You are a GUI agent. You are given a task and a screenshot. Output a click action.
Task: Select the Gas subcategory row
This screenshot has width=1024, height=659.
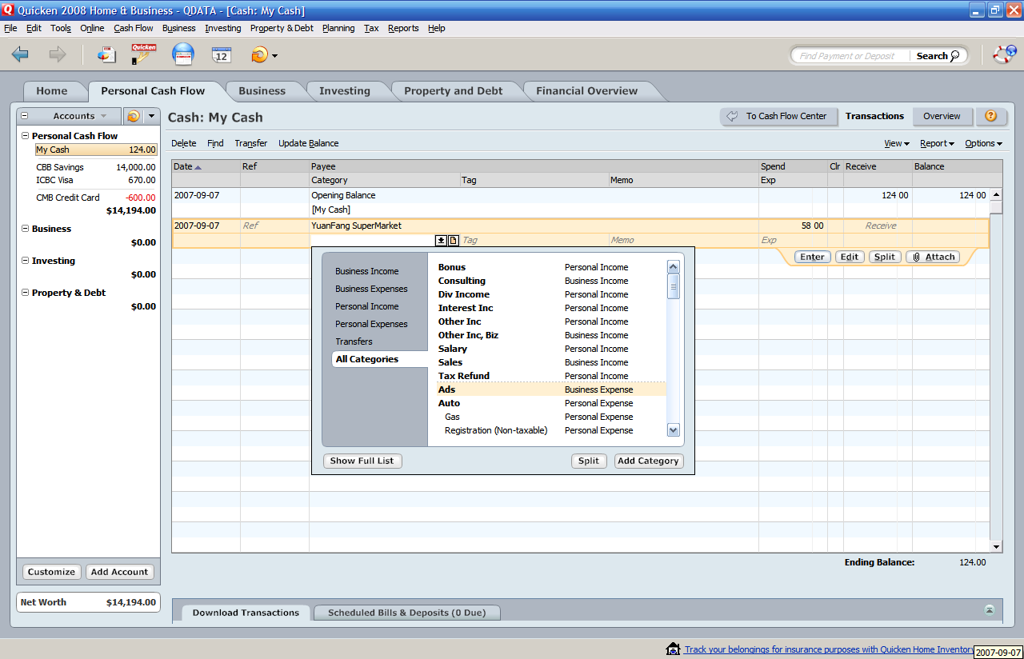552,417
